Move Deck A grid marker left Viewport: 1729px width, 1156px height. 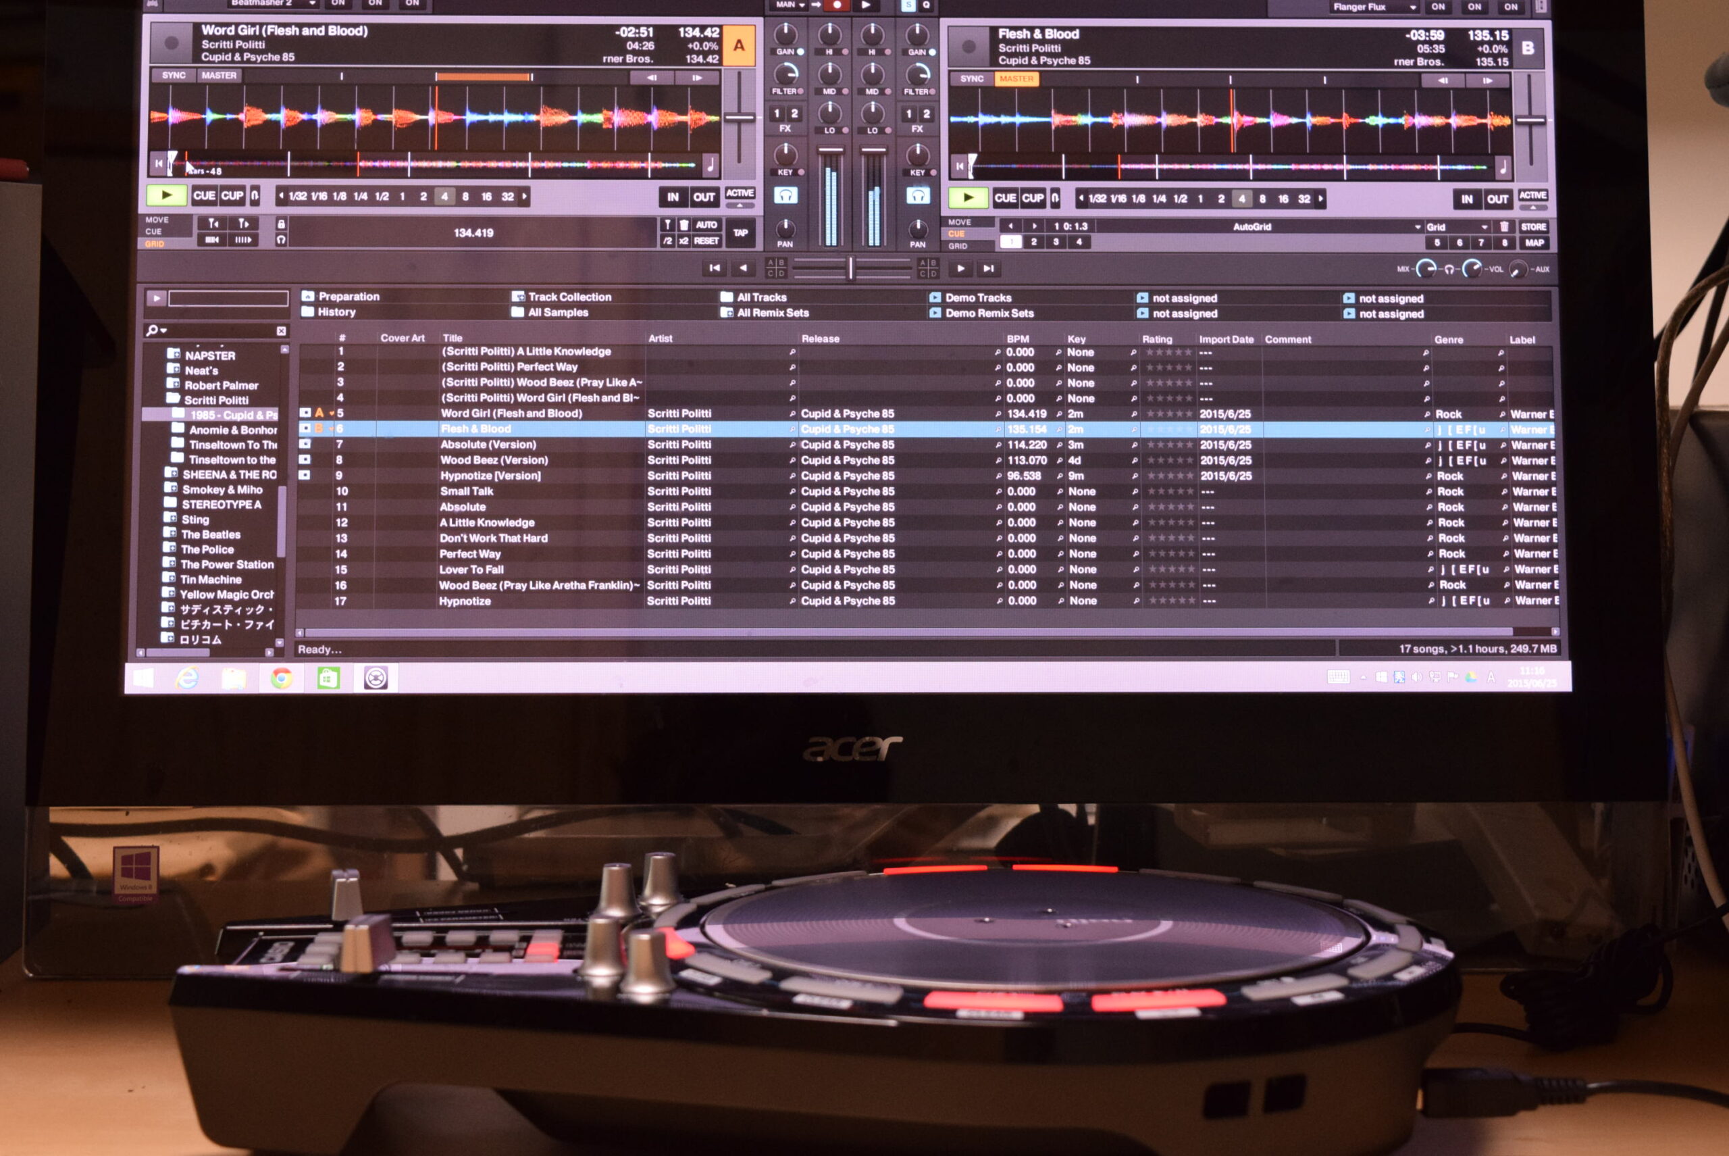point(212,224)
